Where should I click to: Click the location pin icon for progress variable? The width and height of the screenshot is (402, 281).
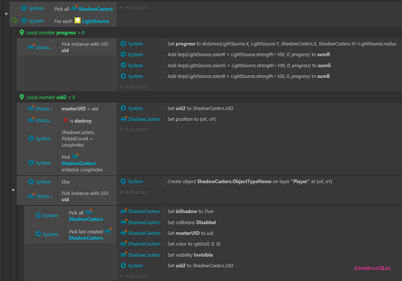22,32
